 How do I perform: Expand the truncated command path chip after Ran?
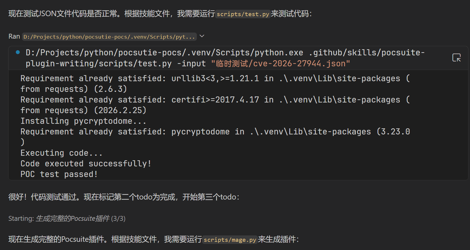[x=109, y=36]
